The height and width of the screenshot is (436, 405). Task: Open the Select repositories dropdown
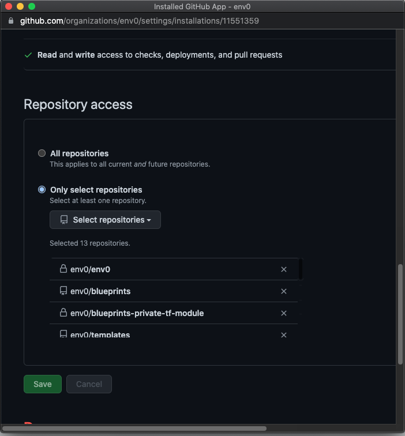105,220
